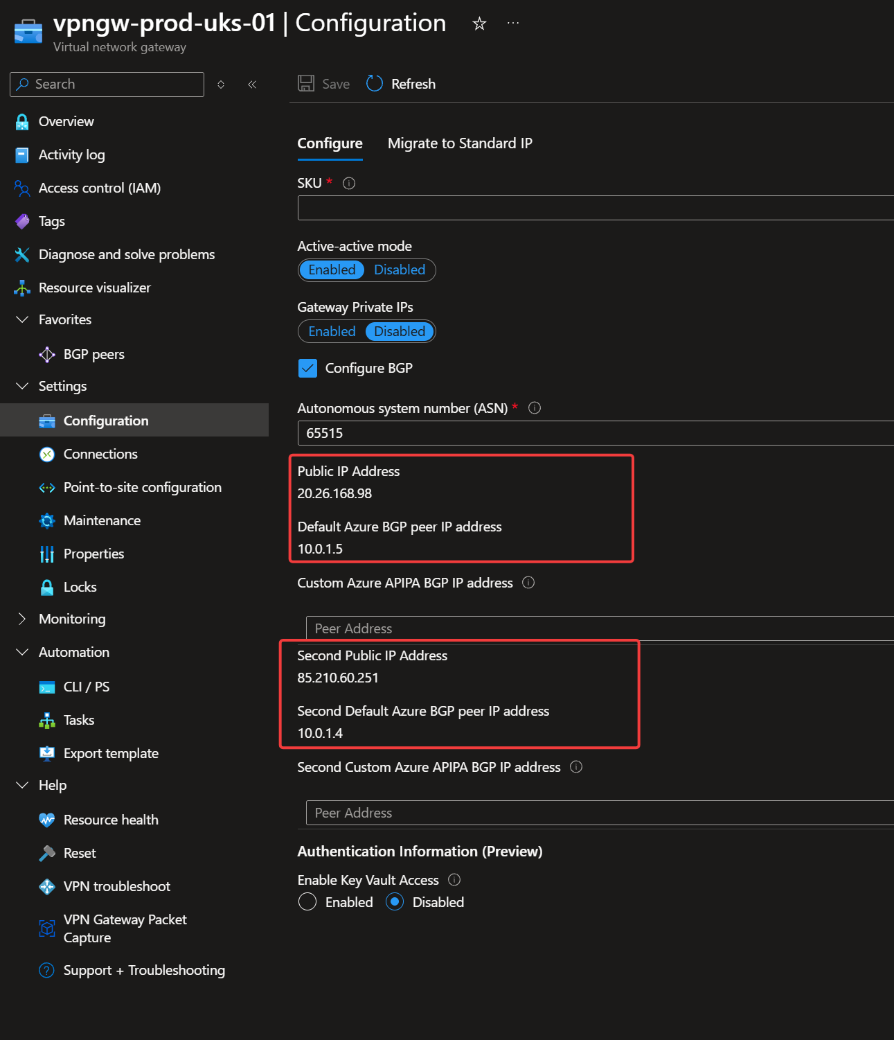This screenshot has height=1040, width=894.
Task: Set Active-active mode to Enabled
Action: tap(332, 270)
